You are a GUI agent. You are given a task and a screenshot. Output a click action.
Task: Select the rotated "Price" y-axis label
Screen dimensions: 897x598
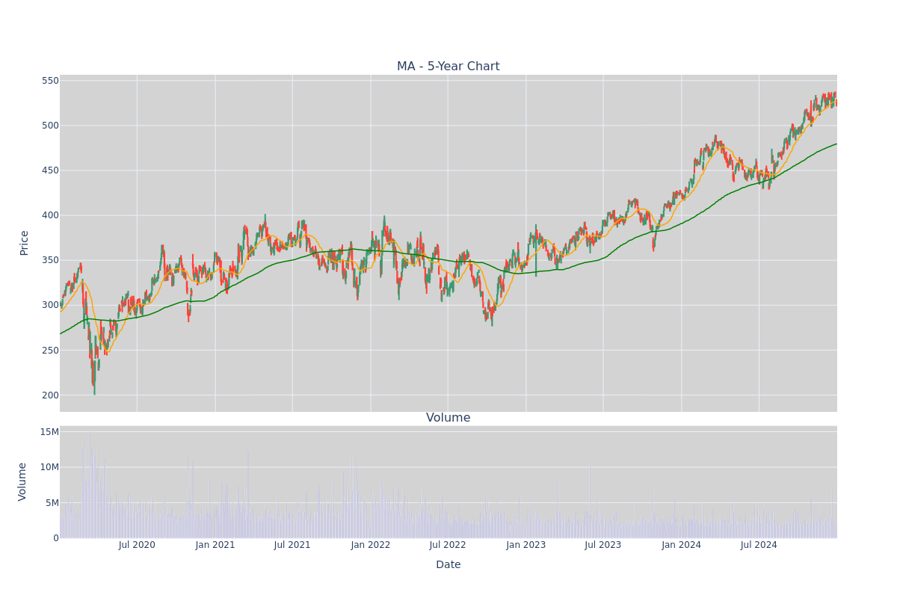click(x=25, y=243)
